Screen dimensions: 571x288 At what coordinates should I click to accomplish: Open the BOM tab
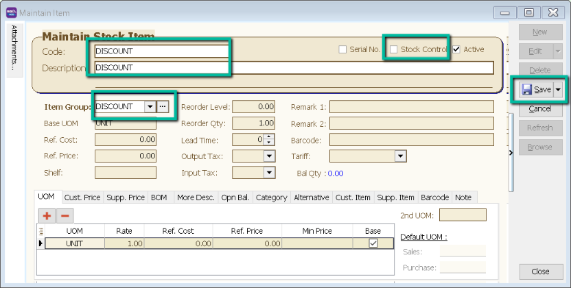159,197
